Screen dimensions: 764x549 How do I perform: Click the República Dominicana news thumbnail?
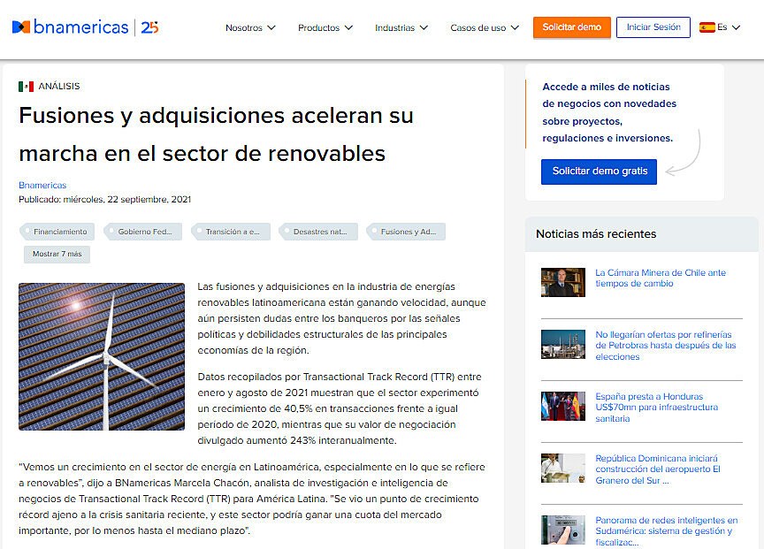562,468
